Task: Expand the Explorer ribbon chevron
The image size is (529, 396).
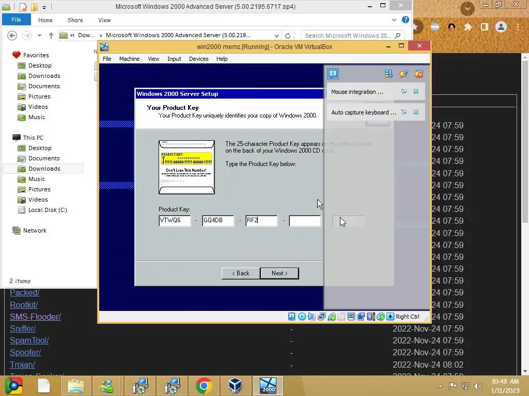Action: tap(394, 20)
